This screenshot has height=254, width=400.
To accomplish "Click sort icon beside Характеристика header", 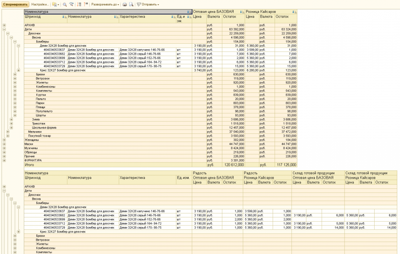I will [x=173, y=17].
